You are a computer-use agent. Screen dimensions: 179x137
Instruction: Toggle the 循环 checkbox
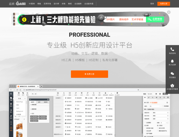click(145, 125)
